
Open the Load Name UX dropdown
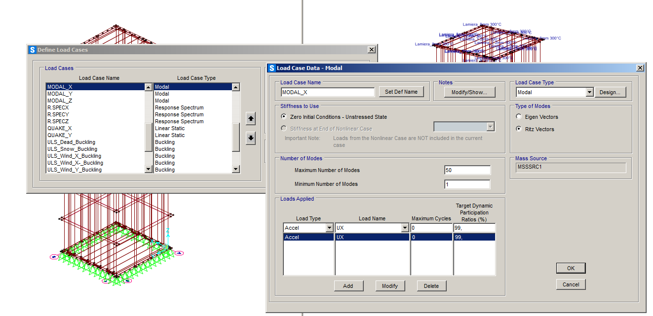(x=405, y=228)
